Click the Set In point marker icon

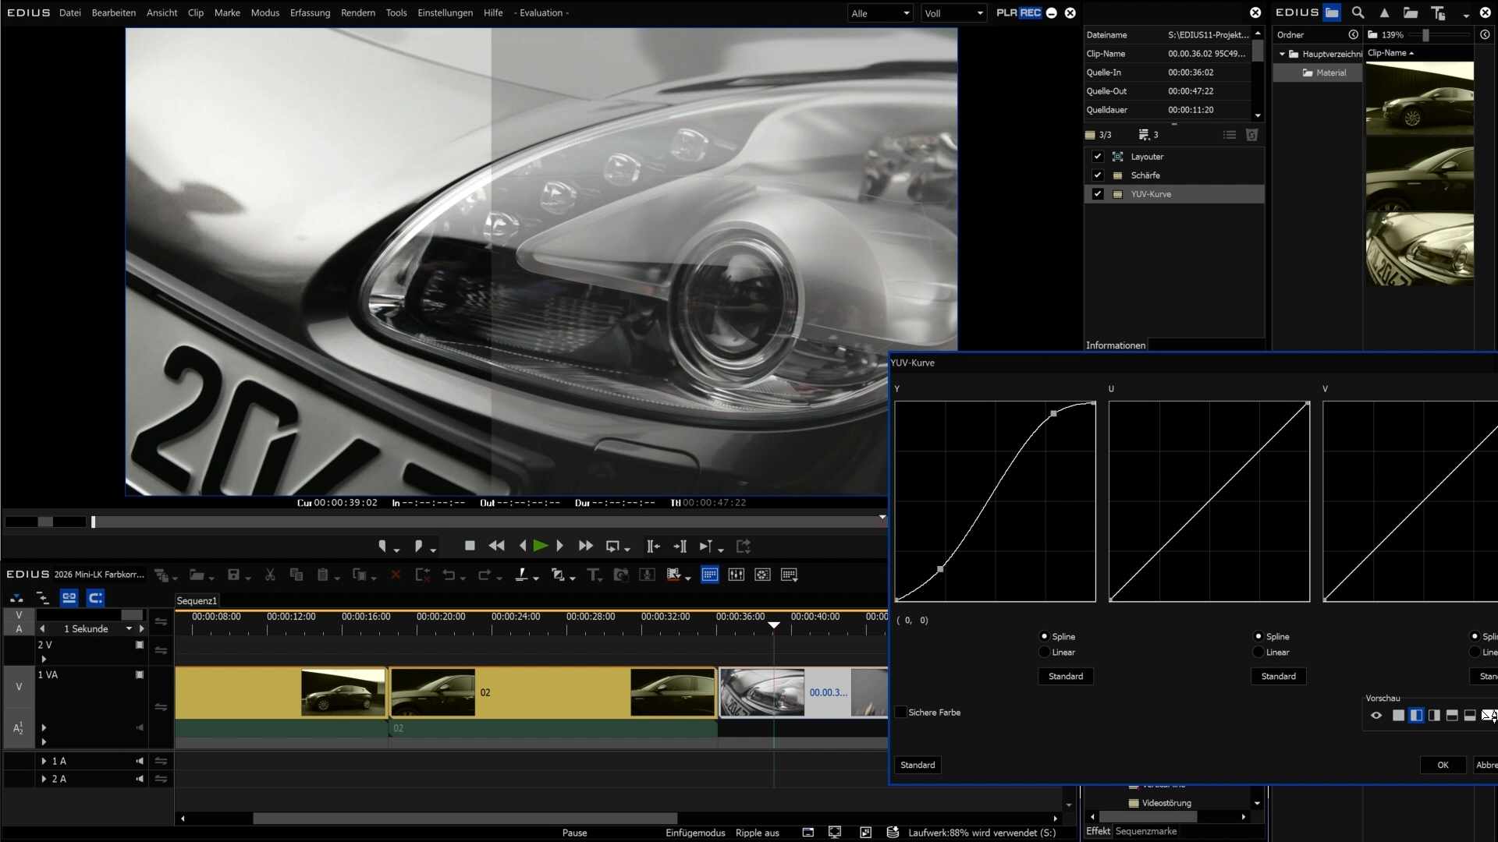coord(382,546)
